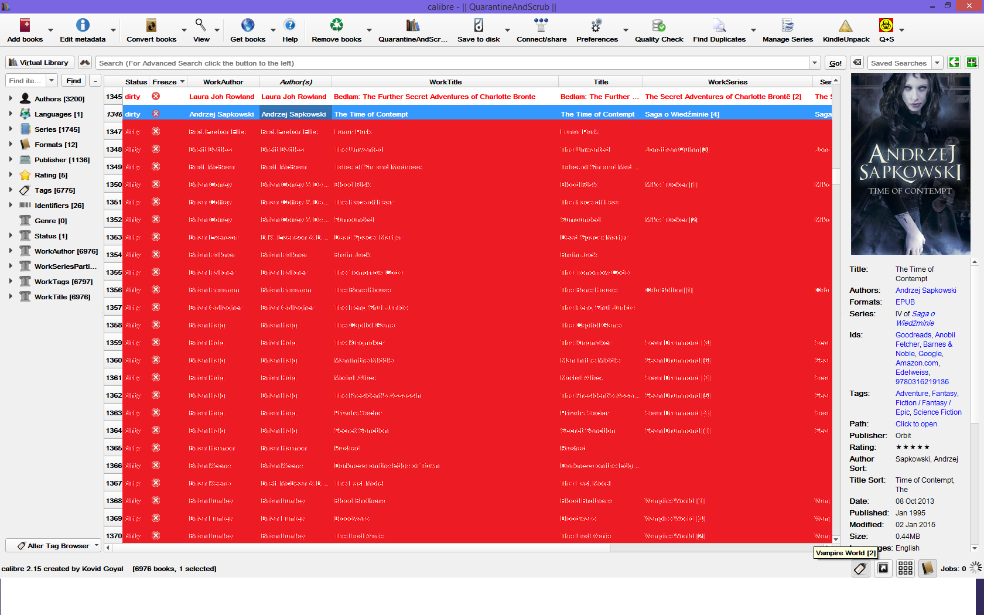Image resolution: width=984 pixels, height=615 pixels.
Task: Focus the main search input field
Action: tap(453, 63)
